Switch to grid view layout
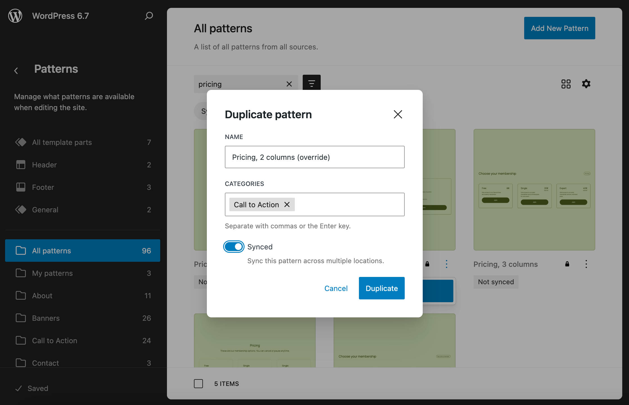The height and width of the screenshot is (405, 629). (x=566, y=84)
